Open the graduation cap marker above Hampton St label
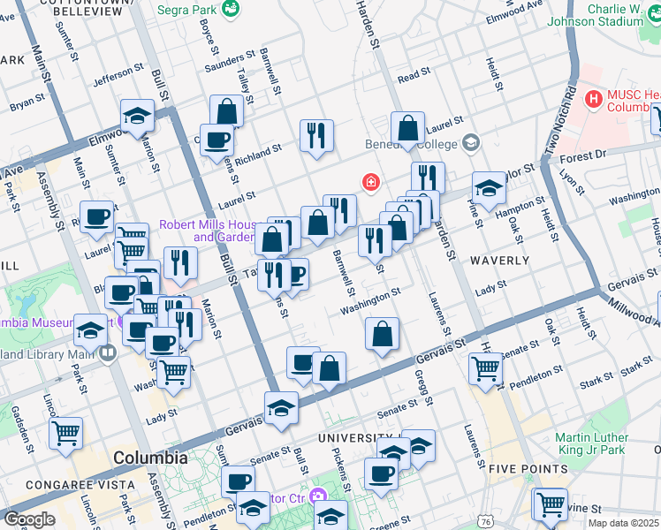 (489, 189)
